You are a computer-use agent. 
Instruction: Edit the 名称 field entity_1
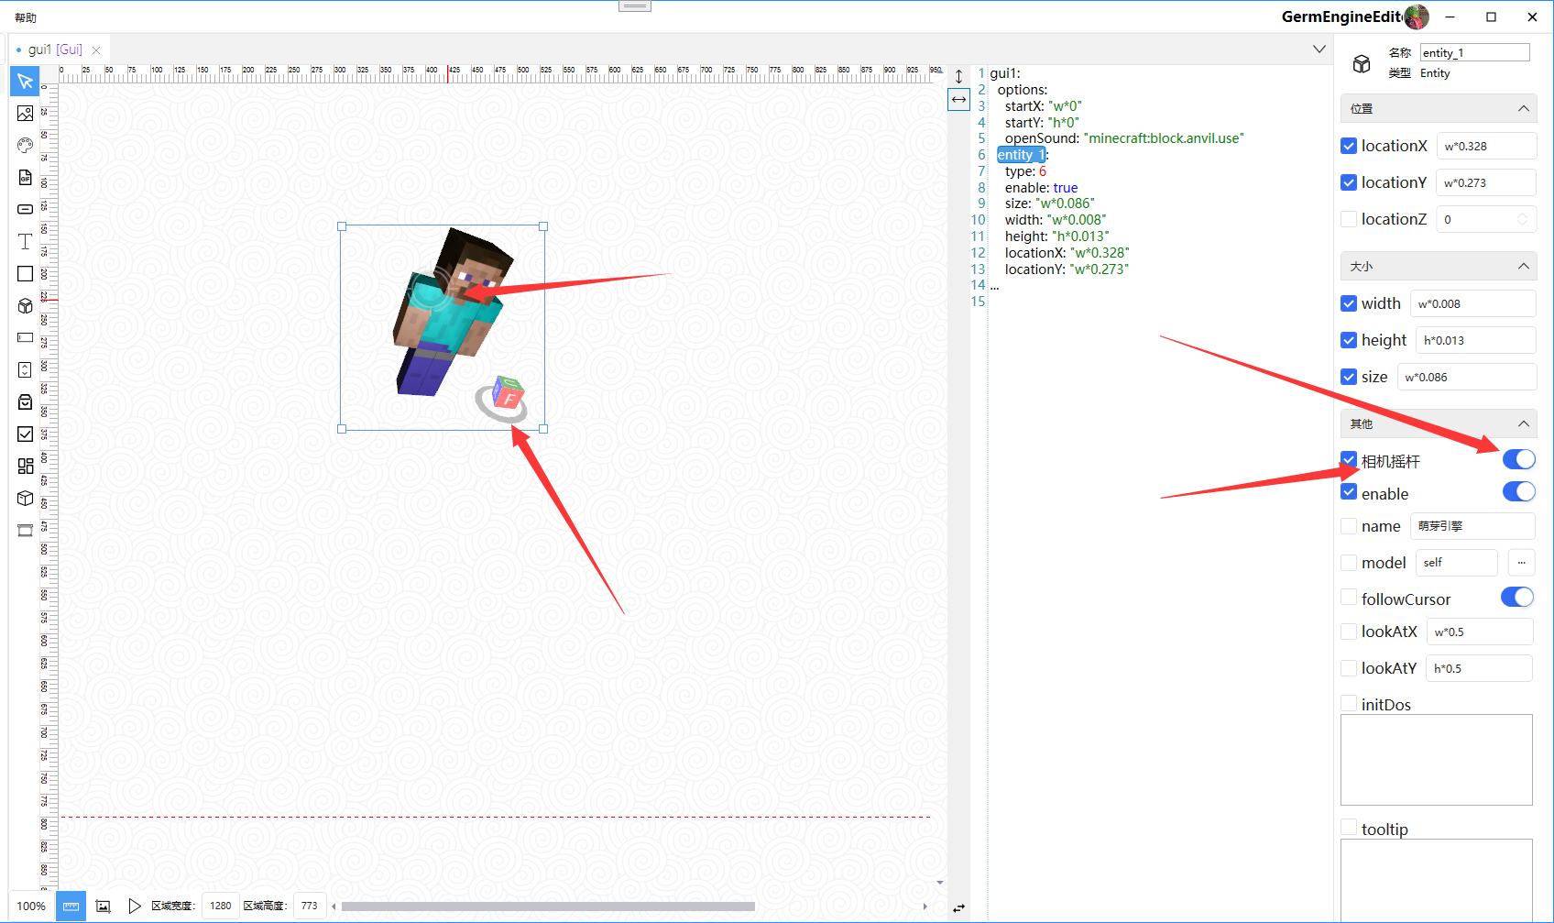click(1474, 53)
